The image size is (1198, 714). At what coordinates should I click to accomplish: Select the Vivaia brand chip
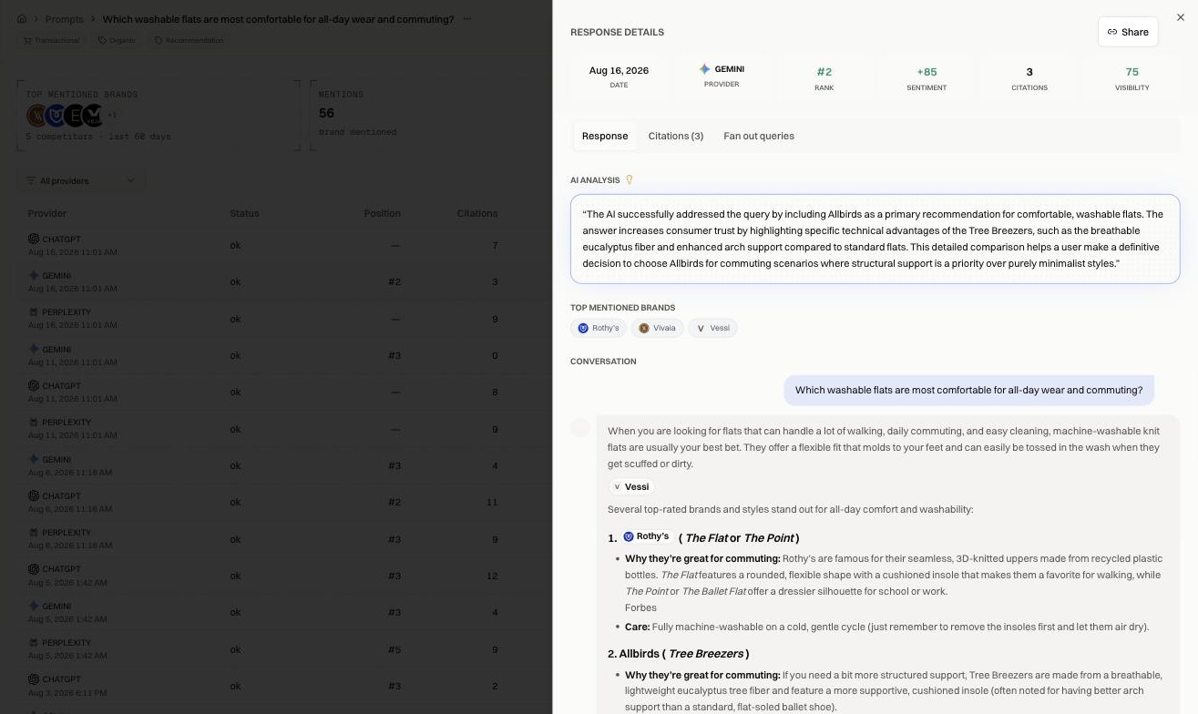click(657, 328)
